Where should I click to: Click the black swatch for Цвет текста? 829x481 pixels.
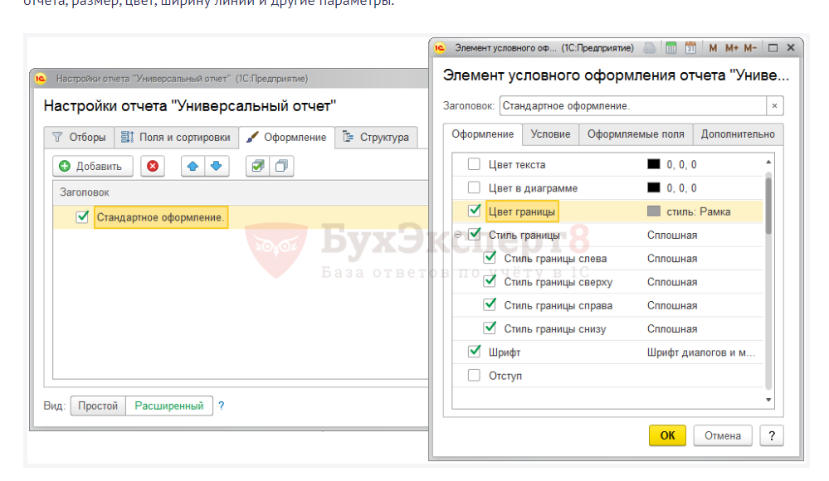tap(653, 164)
